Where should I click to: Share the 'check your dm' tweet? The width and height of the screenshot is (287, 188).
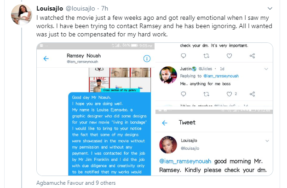[252, 56]
